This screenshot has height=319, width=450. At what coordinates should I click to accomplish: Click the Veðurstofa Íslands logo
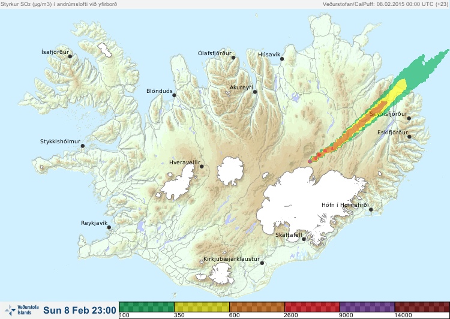pyautogui.click(x=22, y=310)
